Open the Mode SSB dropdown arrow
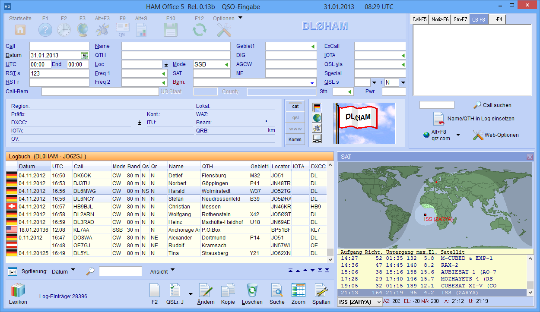The image size is (540, 312). [x=226, y=64]
